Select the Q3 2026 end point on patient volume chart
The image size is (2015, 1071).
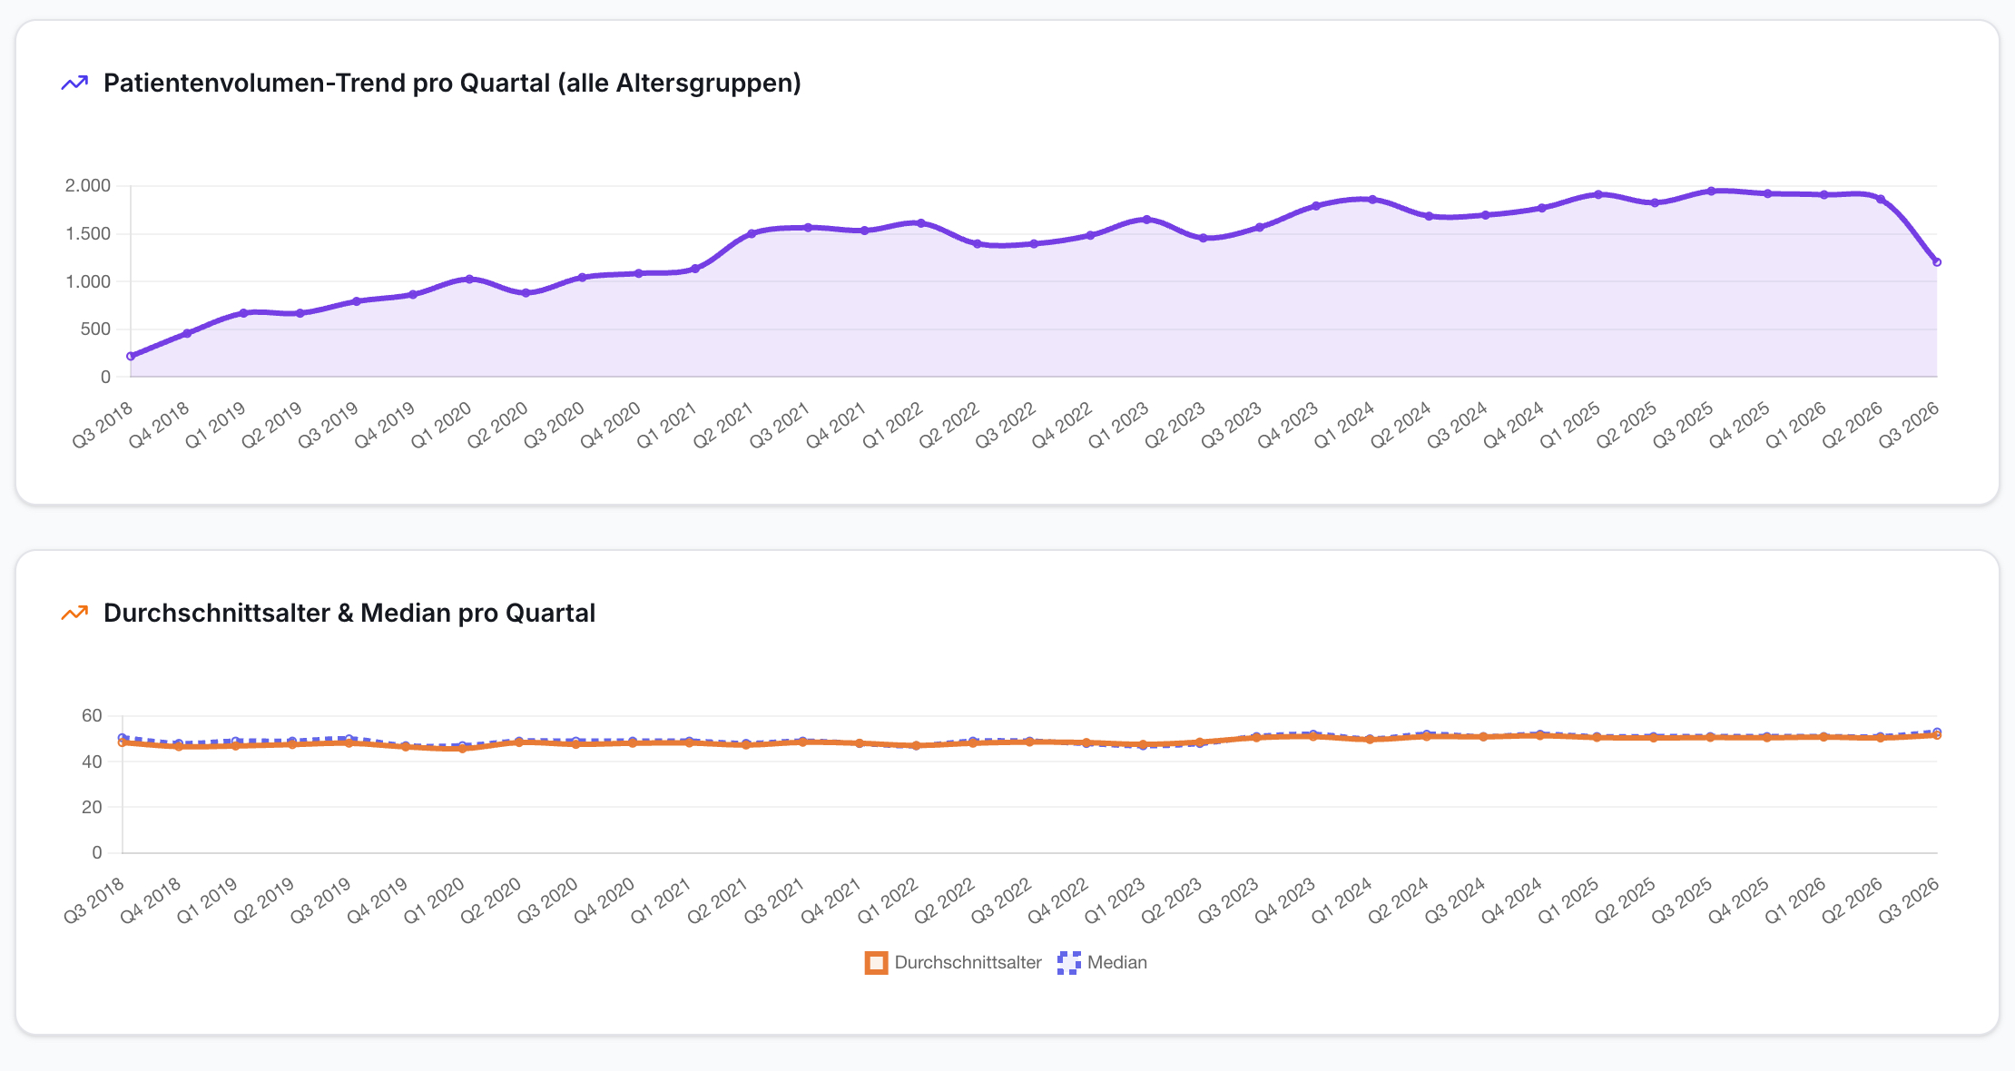[1937, 262]
